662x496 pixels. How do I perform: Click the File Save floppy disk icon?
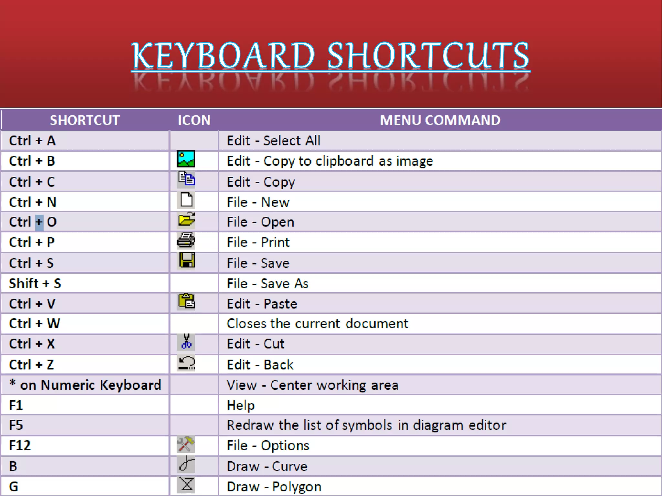[x=187, y=260]
